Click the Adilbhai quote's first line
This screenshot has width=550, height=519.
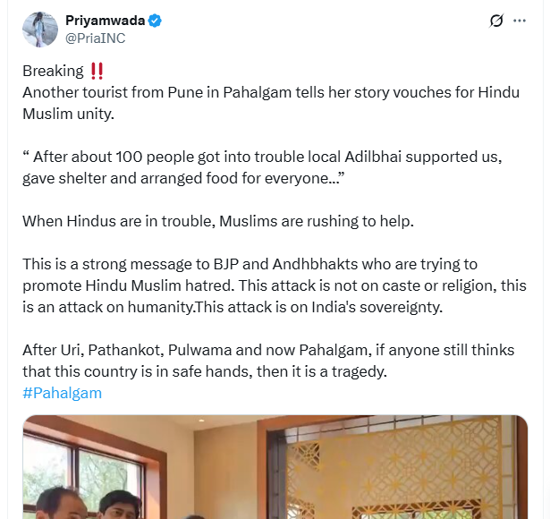[x=262, y=157]
